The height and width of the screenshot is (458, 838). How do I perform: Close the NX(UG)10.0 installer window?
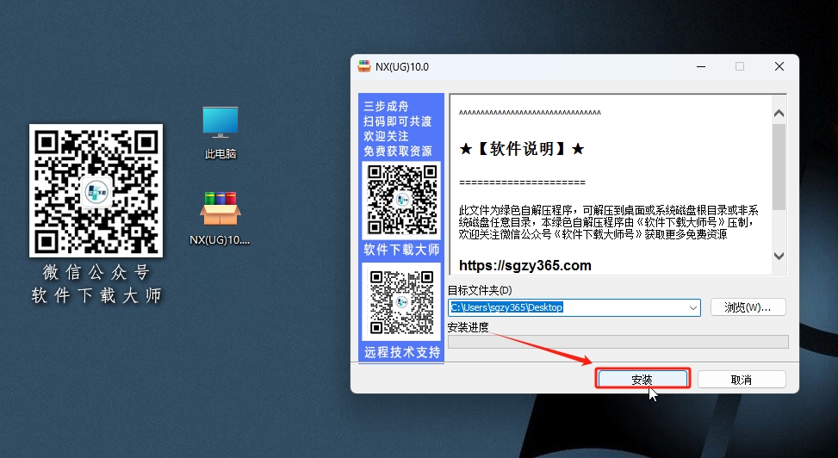779,66
